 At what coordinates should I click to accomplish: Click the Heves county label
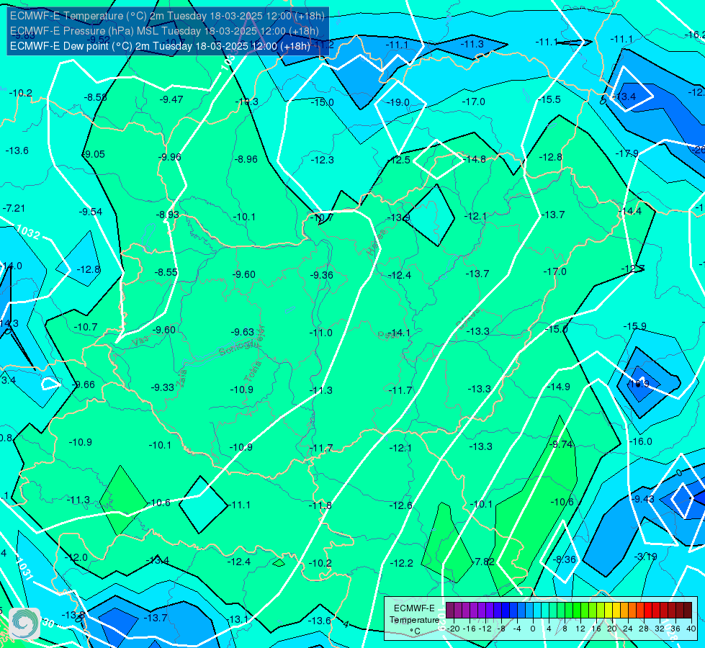(376, 243)
